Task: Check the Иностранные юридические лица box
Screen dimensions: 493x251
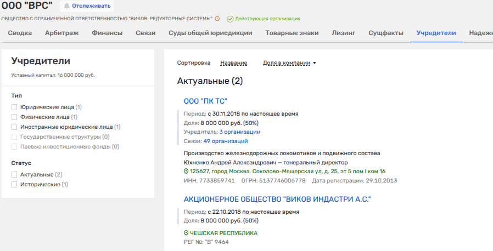Action: click(14, 127)
